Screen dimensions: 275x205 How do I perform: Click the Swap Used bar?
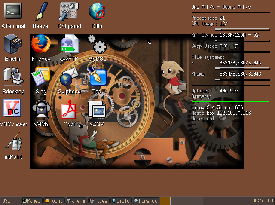(242, 52)
